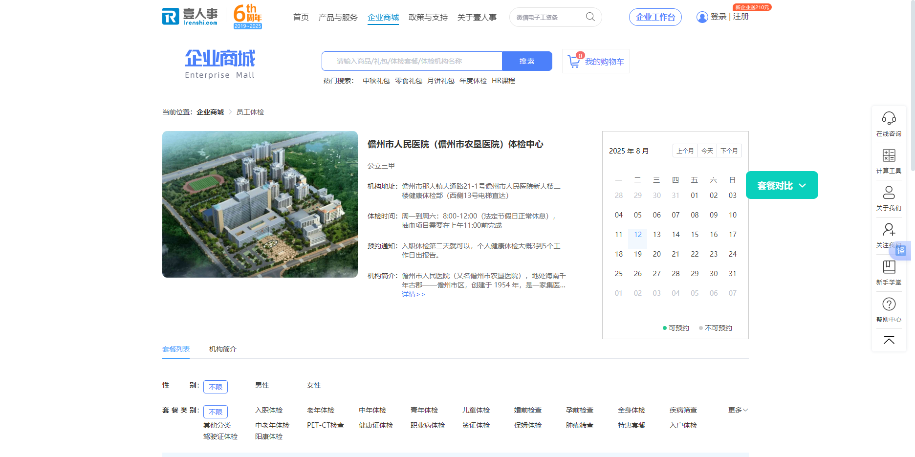Select package category 不限
Screen dimensions: 915x457
pyautogui.click(x=216, y=412)
